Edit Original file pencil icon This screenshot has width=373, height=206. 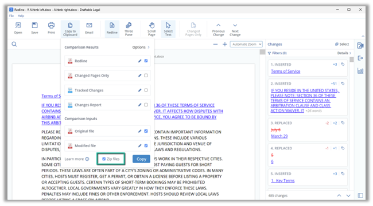139,131
